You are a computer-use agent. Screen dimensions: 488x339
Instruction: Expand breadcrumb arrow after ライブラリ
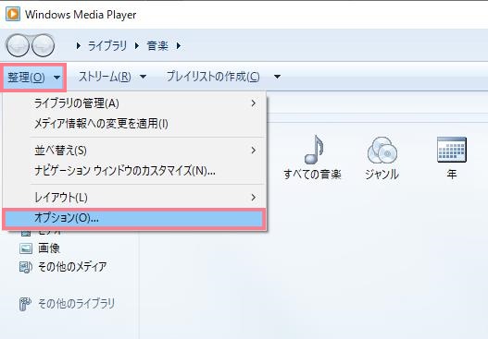[x=137, y=46]
